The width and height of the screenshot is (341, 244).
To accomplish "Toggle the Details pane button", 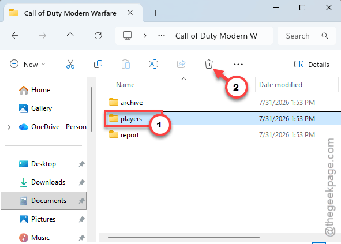I will pyautogui.click(x=312, y=65).
